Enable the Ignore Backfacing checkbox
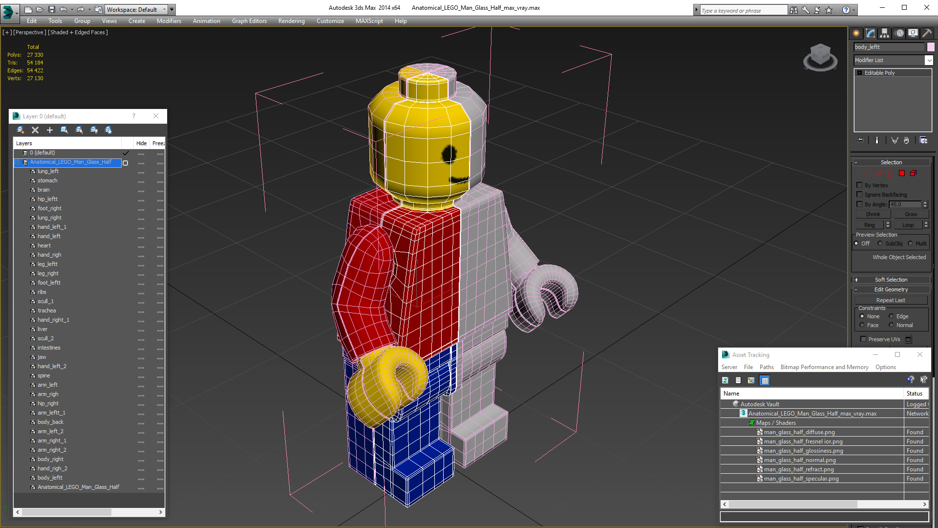938x528 pixels. coord(860,195)
